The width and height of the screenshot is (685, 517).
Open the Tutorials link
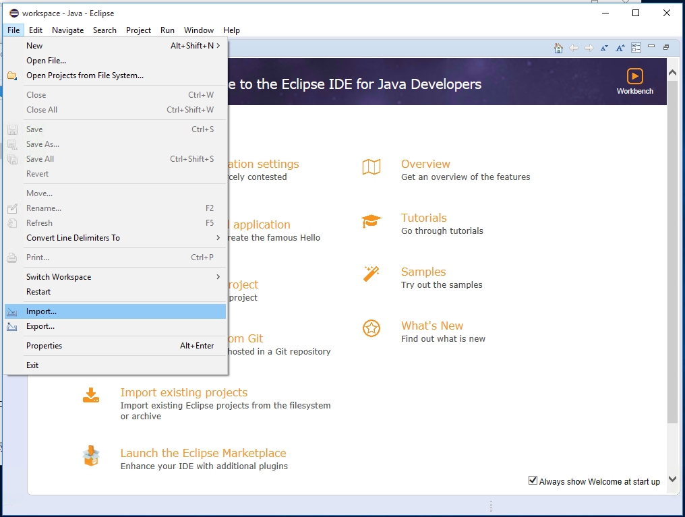click(424, 218)
